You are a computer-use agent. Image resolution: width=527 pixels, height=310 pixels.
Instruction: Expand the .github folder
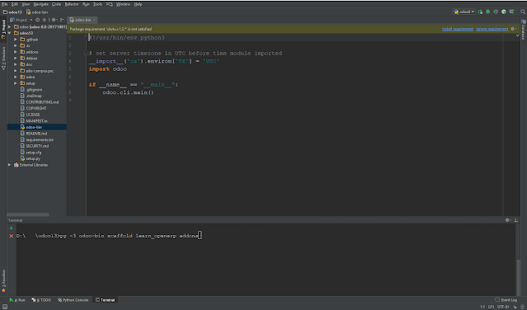pos(16,40)
